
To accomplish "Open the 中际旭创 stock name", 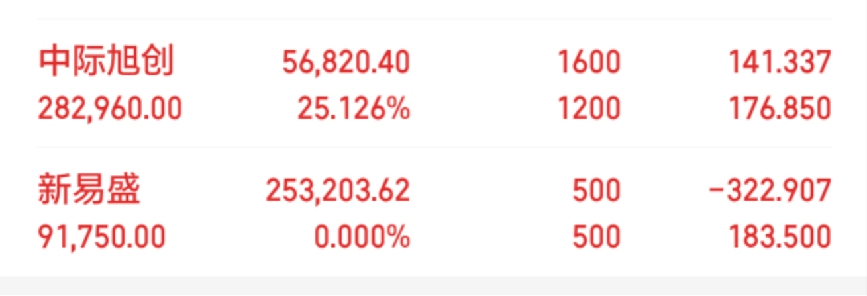I will tap(106, 62).
